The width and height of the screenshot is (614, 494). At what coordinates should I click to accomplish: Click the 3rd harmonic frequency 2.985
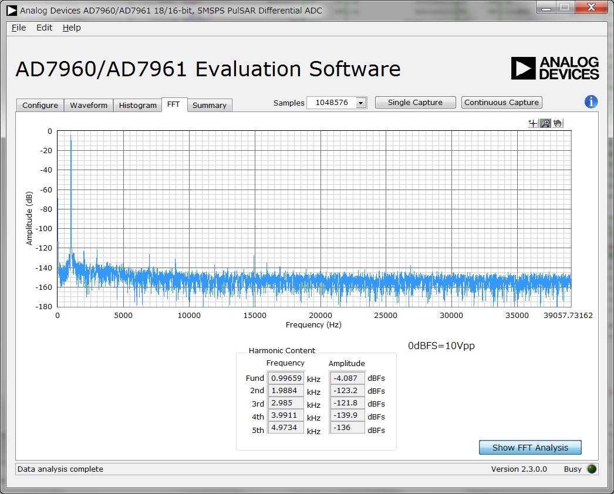(286, 403)
